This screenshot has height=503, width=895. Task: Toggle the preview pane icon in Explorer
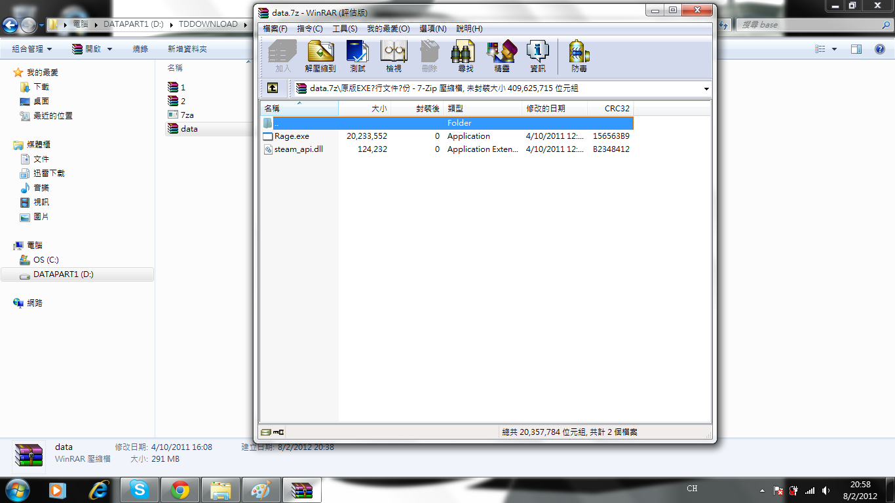(x=856, y=49)
